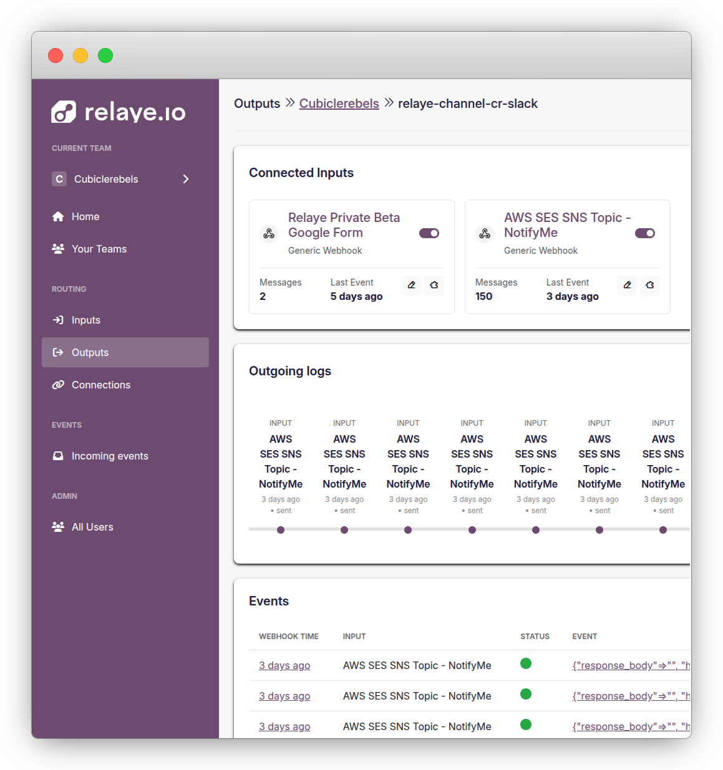The height and width of the screenshot is (770, 723).
Task: Click the green status dot on the second event row
Action: pyautogui.click(x=526, y=694)
